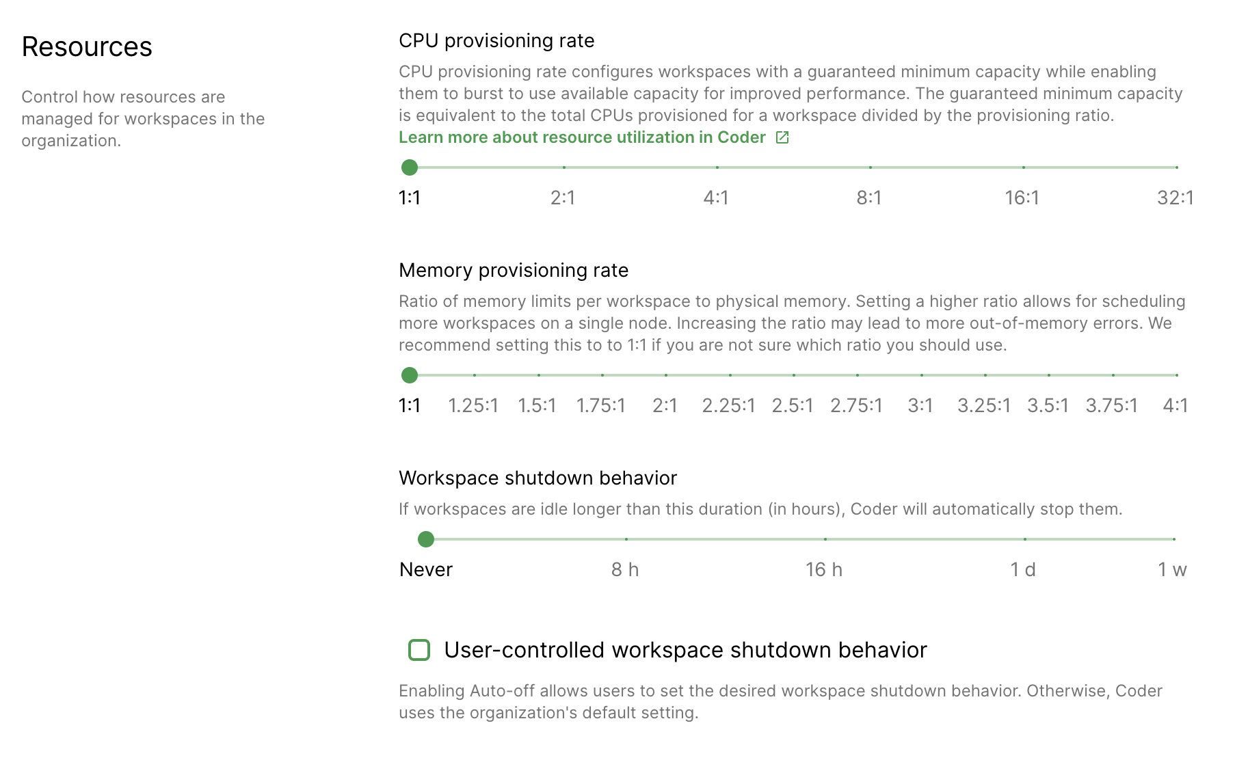This screenshot has height=760, width=1235.
Task: Click the shutdown slider handle at Never
Action: (426, 539)
